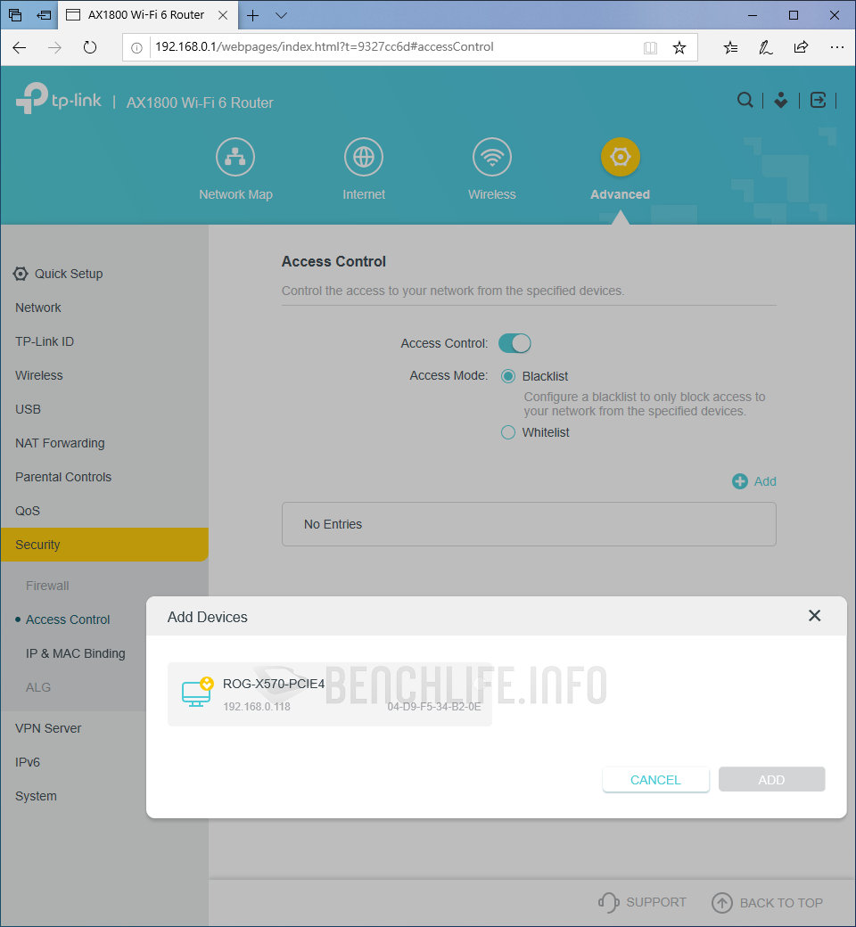Screen dimensions: 856x927
Task: Open the Internet settings icon
Action: [363, 157]
